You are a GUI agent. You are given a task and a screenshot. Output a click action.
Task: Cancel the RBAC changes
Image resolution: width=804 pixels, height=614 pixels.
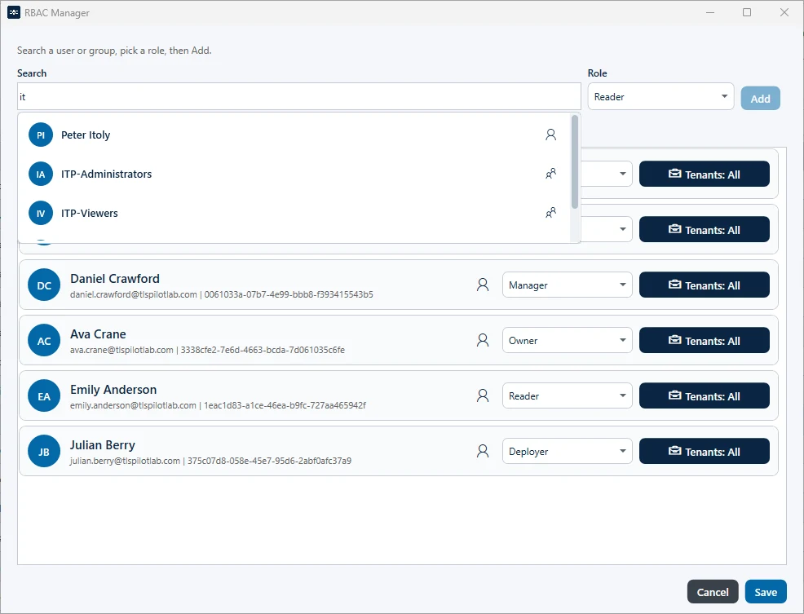713,592
